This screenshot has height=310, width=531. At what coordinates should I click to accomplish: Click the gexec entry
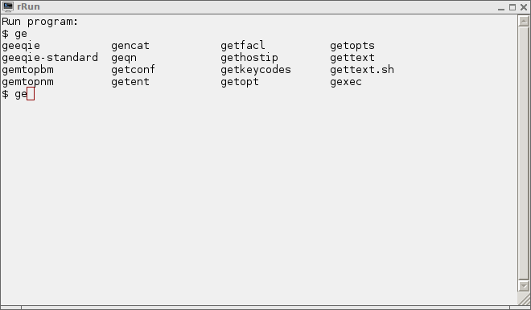coord(346,82)
